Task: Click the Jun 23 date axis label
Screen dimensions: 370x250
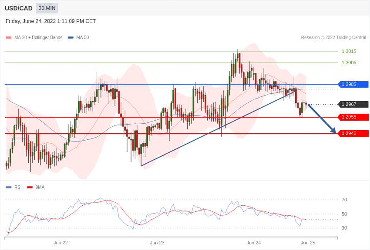Action: coord(157,243)
